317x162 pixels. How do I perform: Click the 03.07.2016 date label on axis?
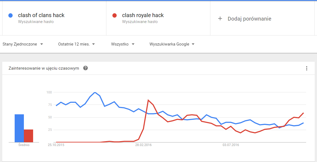[x=231, y=145]
